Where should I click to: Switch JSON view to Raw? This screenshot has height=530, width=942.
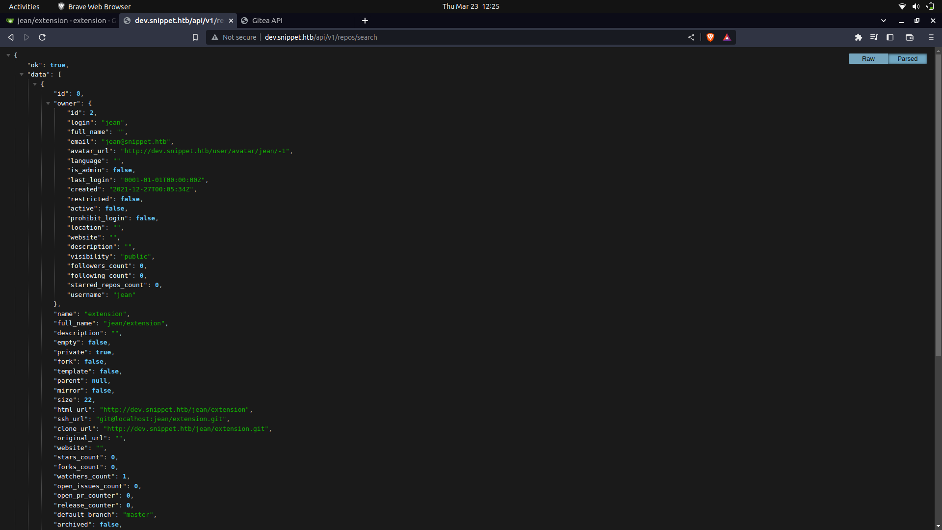tap(868, 58)
